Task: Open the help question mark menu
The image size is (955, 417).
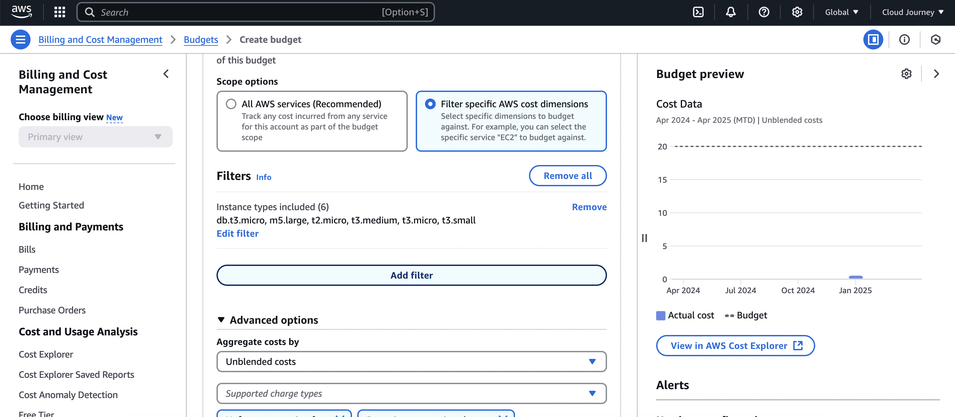Action: tap(764, 12)
